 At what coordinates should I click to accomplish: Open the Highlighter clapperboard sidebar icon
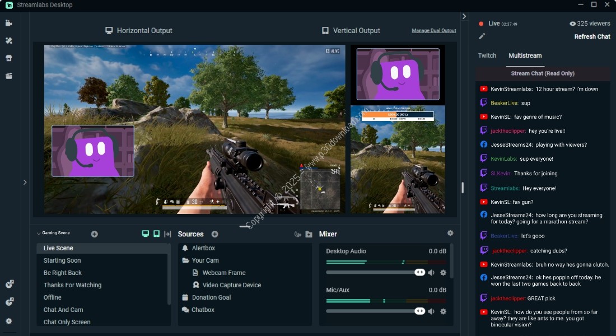[9, 76]
